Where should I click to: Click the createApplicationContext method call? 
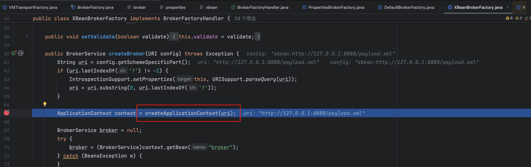point(181,113)
